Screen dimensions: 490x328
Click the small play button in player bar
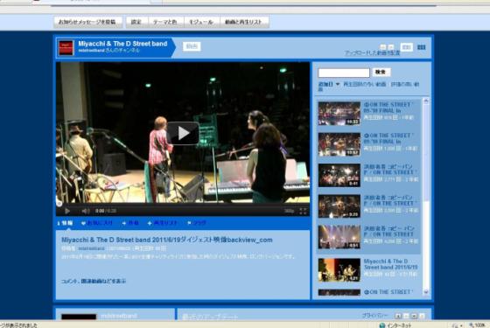(x=67, y=211)
